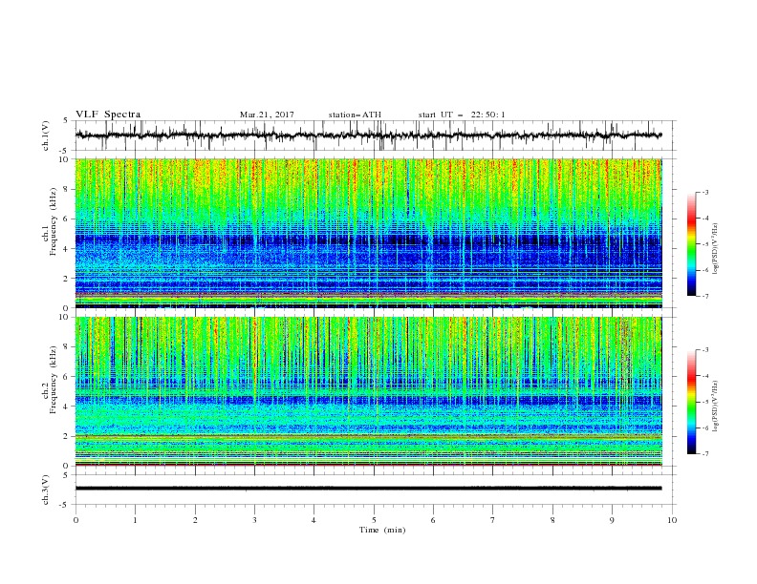Click the ch.2 "Frequency (kHz)" axis label
Screen dimensions: 757x584
(54, 380)
